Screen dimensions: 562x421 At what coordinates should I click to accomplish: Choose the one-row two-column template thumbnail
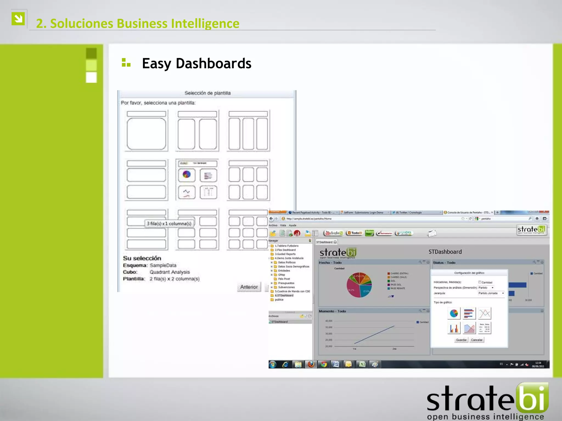197,131
